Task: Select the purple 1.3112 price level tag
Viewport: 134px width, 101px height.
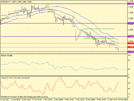Action: (x=130, y=23)
